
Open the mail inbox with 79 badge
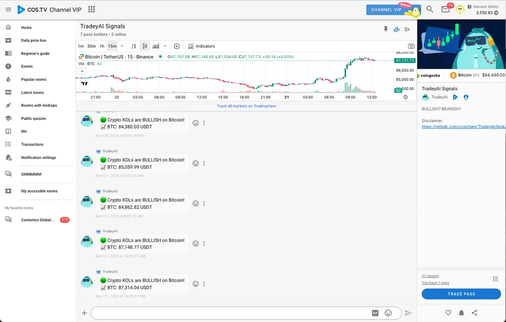click(x=446, y=9)
